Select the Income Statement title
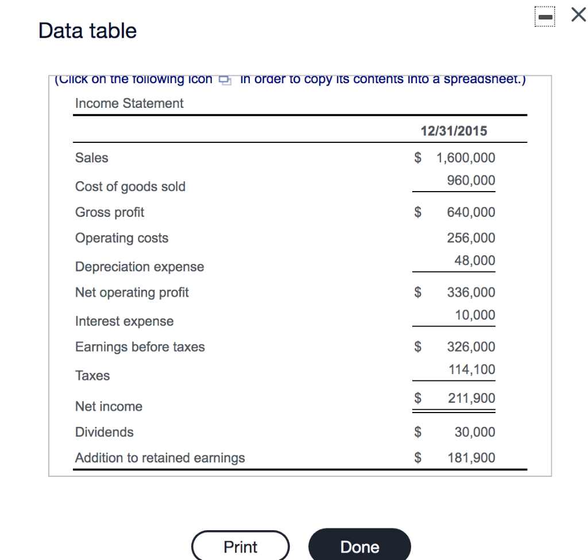The image size is (588, 560). click(129, 103)
